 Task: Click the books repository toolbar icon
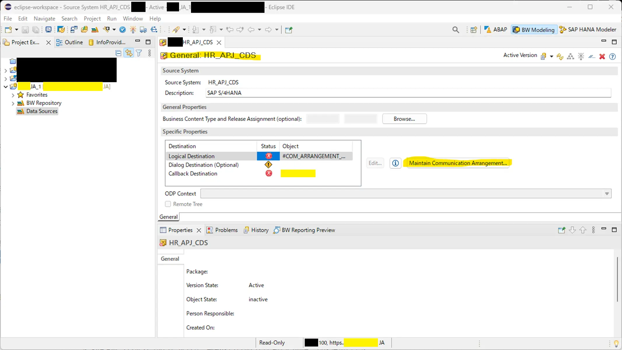coord(95,29)
